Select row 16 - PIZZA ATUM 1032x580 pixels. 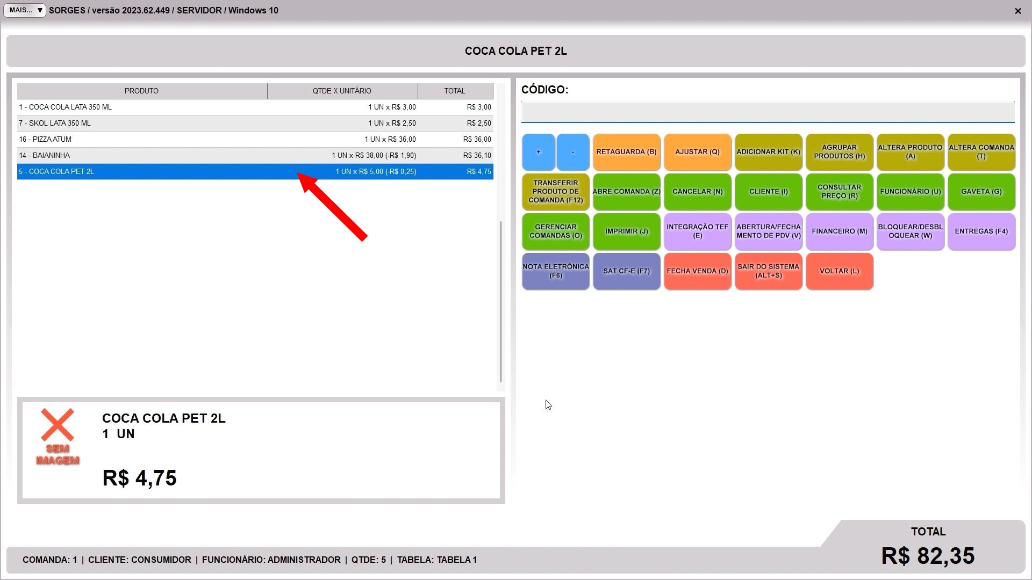point(255,139)
